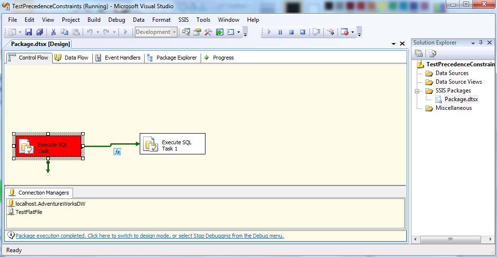Click the Pause debugging button
The height and width of the screenshot is (257, 497).
click(x=280, y=32)
